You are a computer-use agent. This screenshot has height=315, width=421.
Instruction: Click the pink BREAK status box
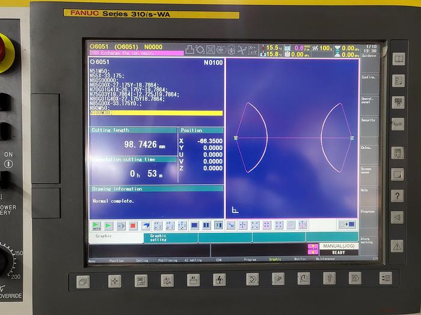tap(313, 249)
